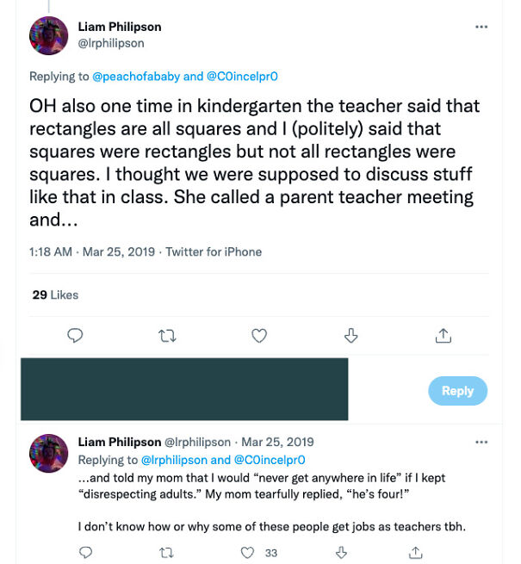Click the blue Reply button
This screenshot has height=564, width=521.
tap(457, 391)
